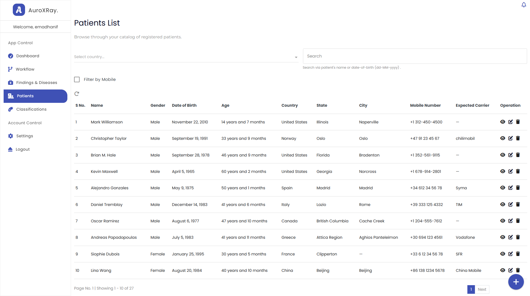This screenshot has height=296, width=530.
Task: Open notifications bell
Action: coord(523,5)
